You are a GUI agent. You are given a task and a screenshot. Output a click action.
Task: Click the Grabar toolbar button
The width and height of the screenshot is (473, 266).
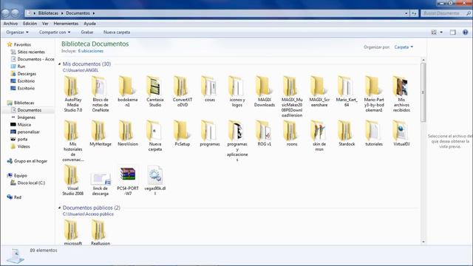click(87, 32)
